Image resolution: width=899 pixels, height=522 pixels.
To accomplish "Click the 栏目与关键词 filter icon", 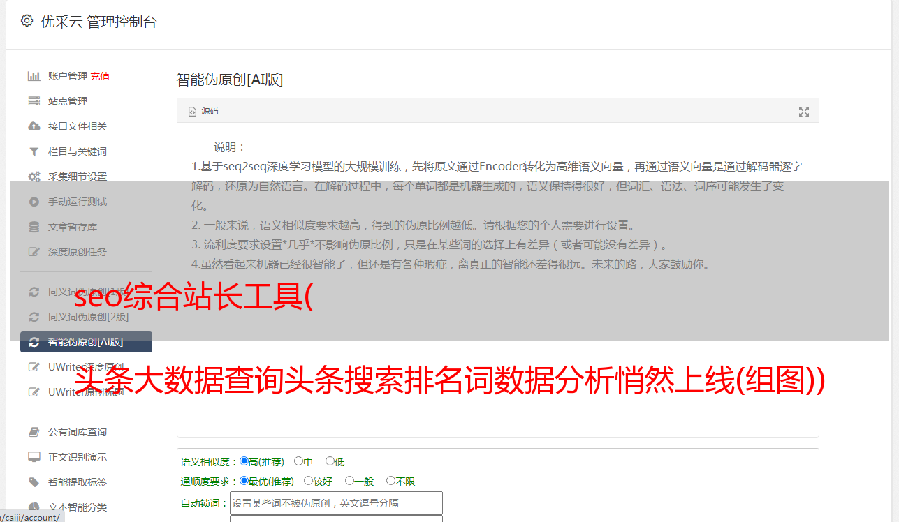I will (34, 151).
